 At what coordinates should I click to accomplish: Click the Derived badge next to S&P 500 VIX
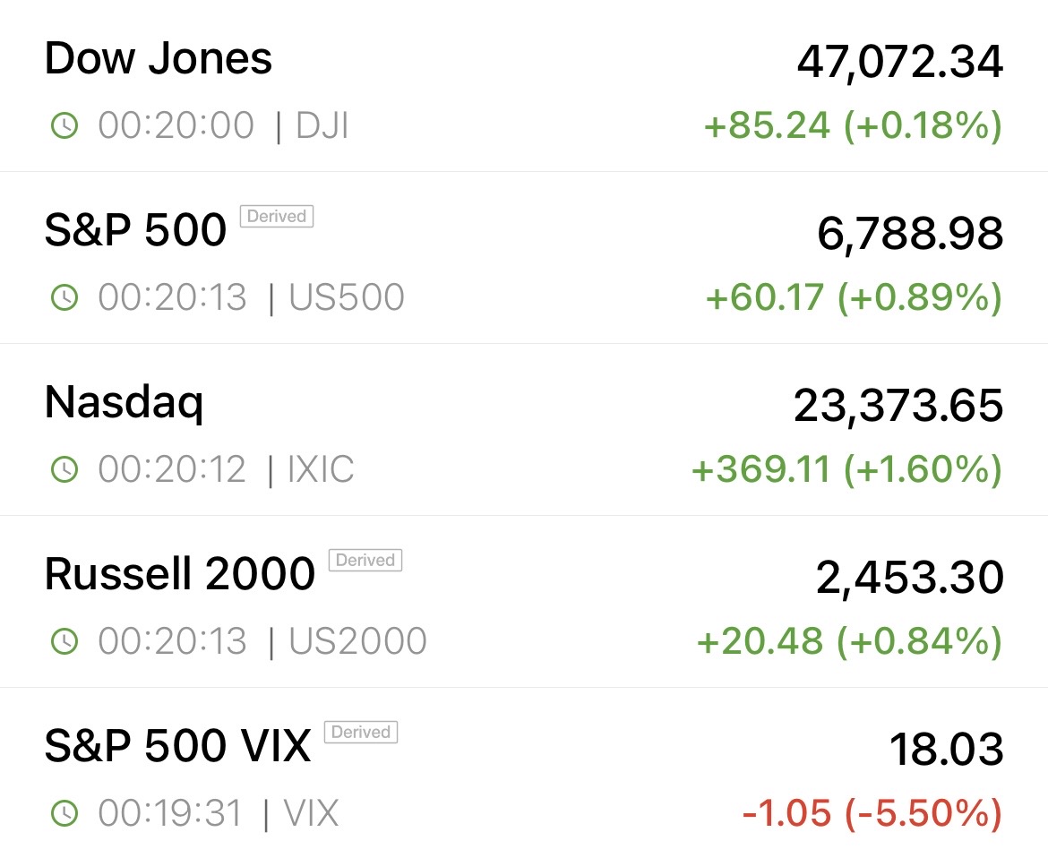(x=360, y=732)
